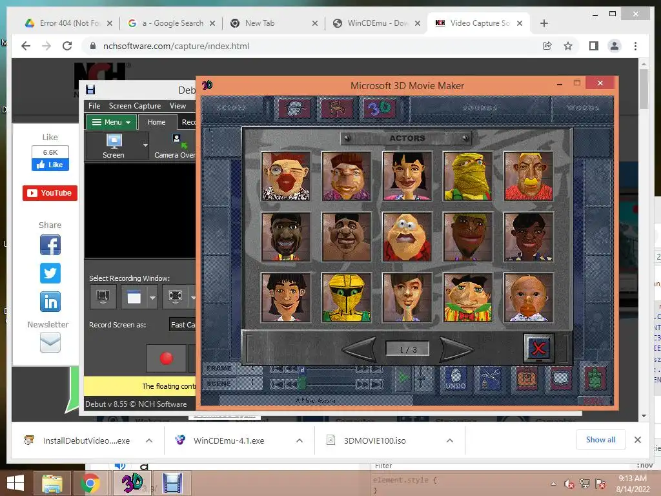Bookmark this page with the star
Viewport: 661px width, 496px height.
pos(568,46)
